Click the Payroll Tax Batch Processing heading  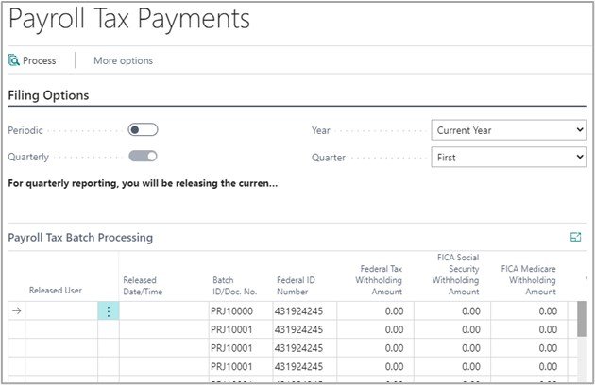[80, 238]
